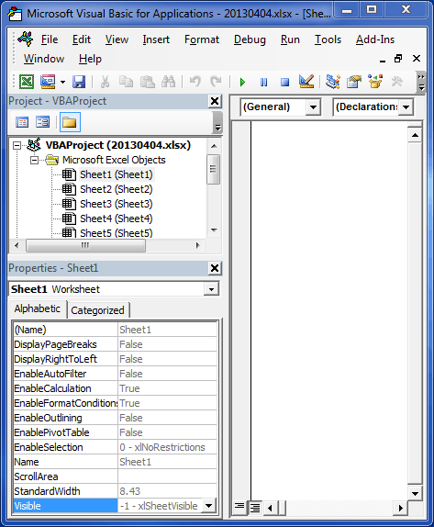Open the View menu

(117, 39)
